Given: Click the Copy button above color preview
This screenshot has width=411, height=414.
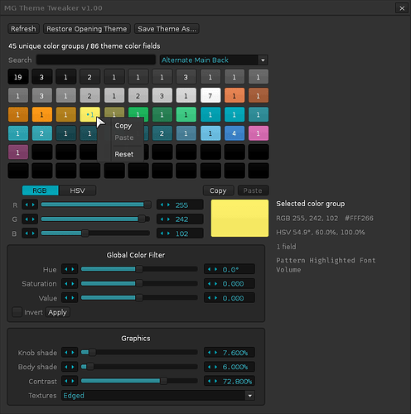Looking at the screenshot, I should 218,190.
